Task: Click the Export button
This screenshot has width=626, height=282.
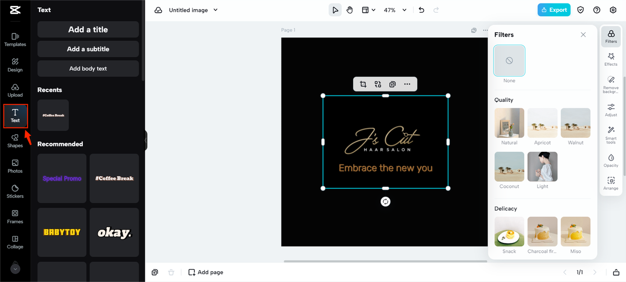Action: [554, 10]
